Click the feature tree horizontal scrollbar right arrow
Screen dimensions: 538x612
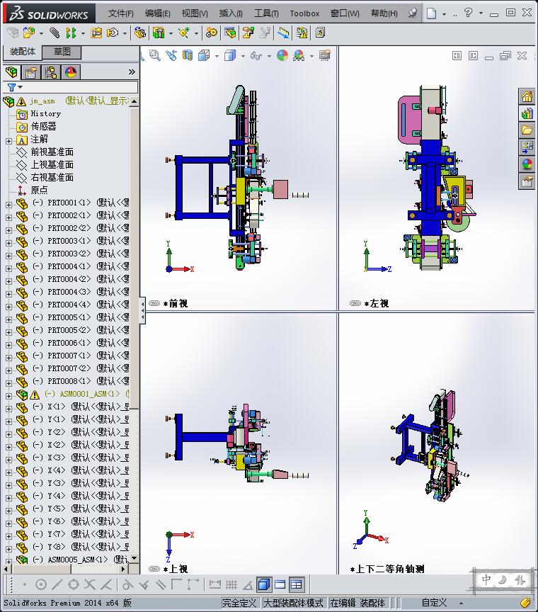(124, 569)
